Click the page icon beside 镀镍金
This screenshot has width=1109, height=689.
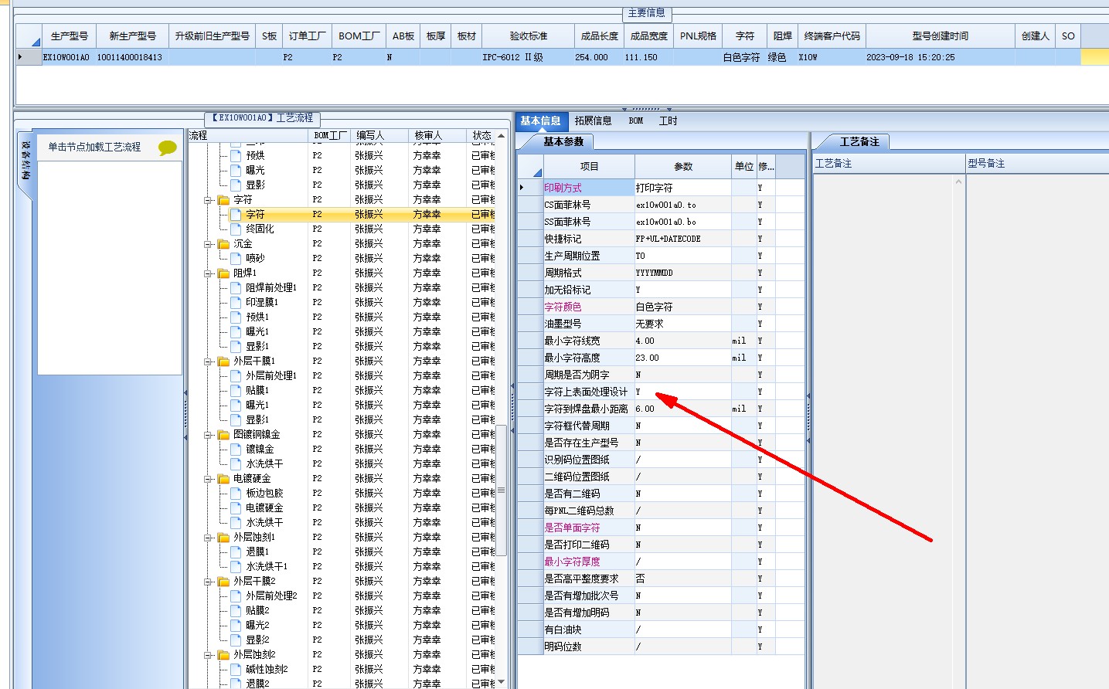(236, 450)
